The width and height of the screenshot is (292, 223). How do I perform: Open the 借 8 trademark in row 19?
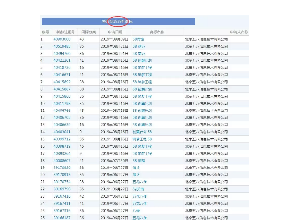click(x=136, y=167)
